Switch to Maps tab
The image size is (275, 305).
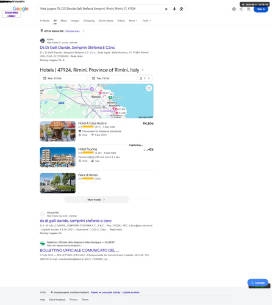tap(64, 21)
